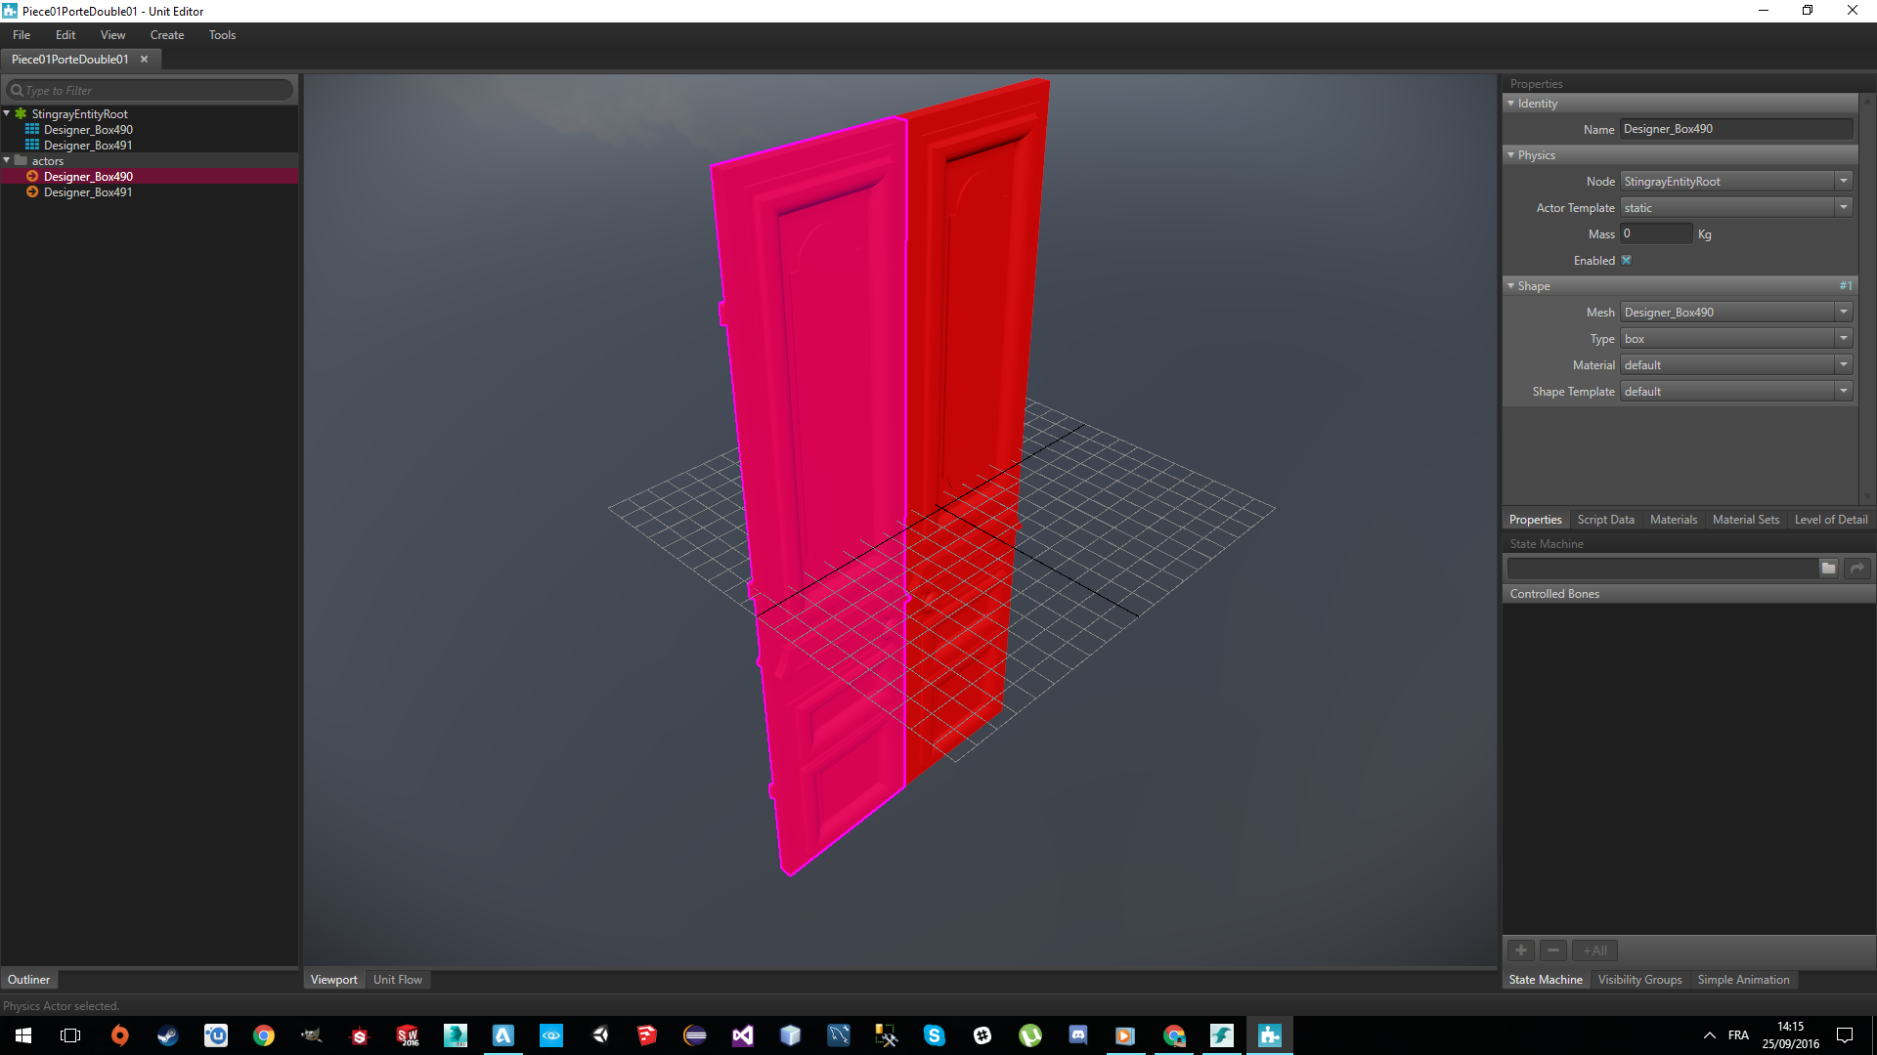Click the Designer_Box491 actor icon under actors

(32, 192)
